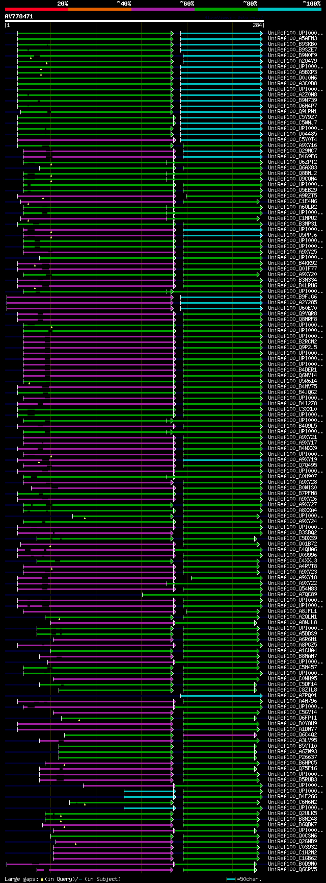This screenshot has height=883, width=326.
Task: Click the Large gaps legend text
Action: tap(63, 879)
